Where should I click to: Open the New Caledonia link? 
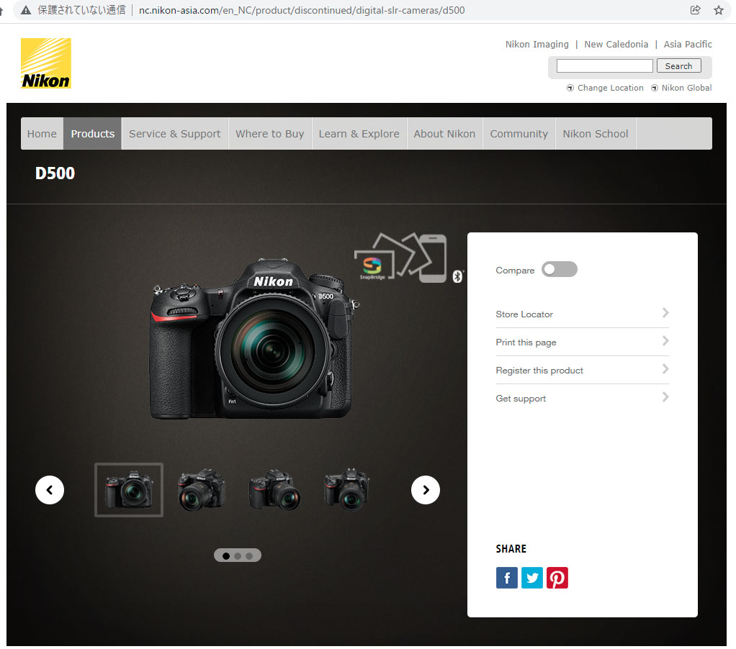616,44
